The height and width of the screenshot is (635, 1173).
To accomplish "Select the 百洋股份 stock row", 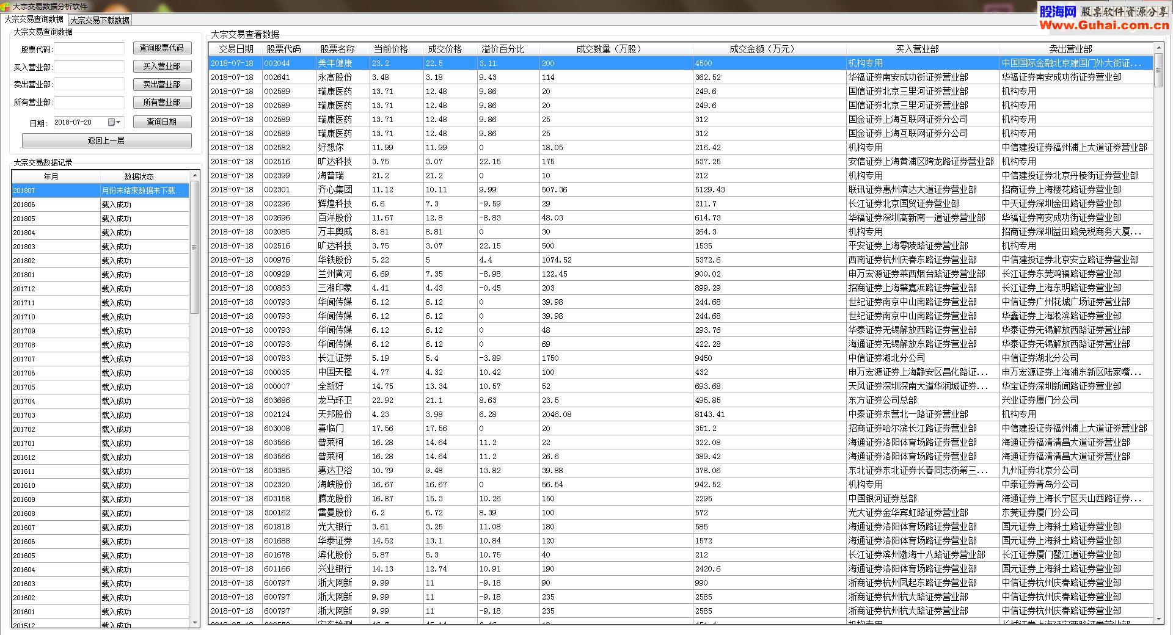I will pyautogui.click(x=681, y=217).
